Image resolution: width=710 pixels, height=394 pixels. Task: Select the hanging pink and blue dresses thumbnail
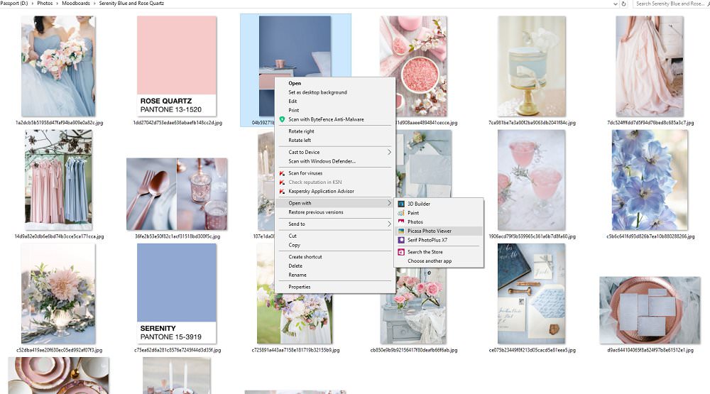pyautogui.click(x=58, y=180)
